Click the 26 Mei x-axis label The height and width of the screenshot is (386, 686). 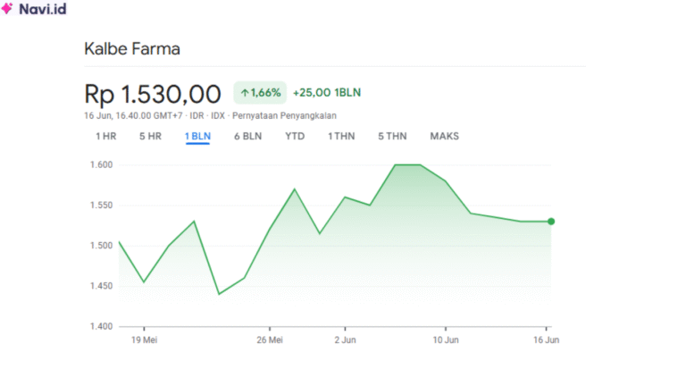click(x=270, y=340)
